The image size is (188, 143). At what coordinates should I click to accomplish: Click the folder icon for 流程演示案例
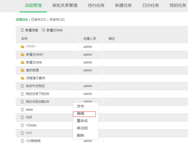[x=23, y=78]
